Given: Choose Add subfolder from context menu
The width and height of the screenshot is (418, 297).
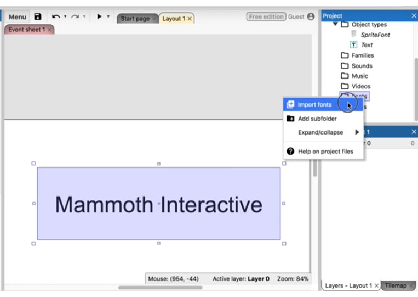Looking at the screenshot, I should pyautogui.click(x=323, y=119).
